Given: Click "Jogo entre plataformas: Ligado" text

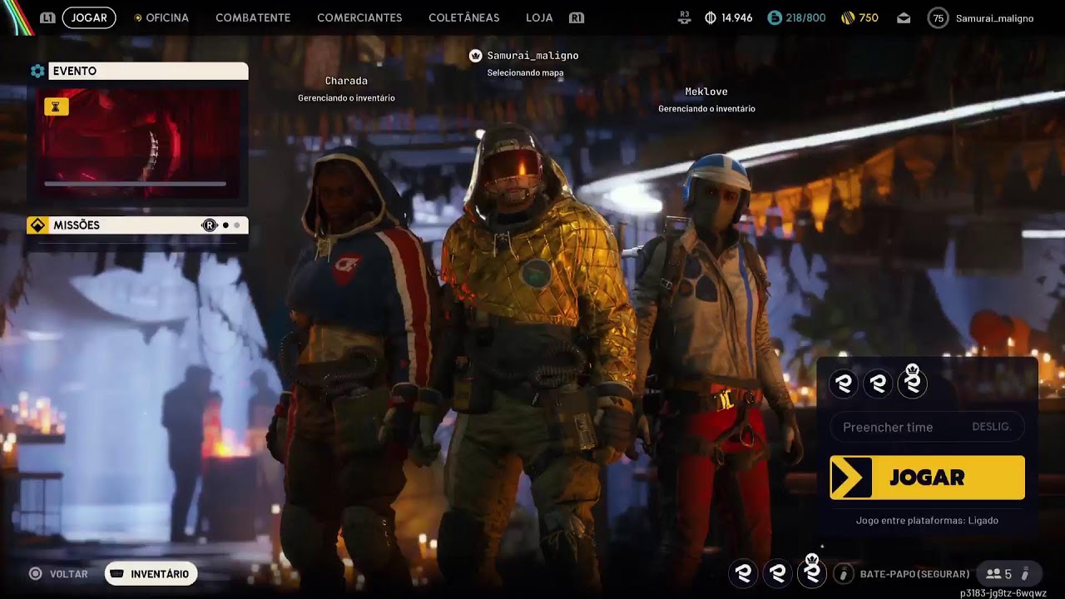Looking at the screenshot, I should pyautogui.click(x=927, y=521).
